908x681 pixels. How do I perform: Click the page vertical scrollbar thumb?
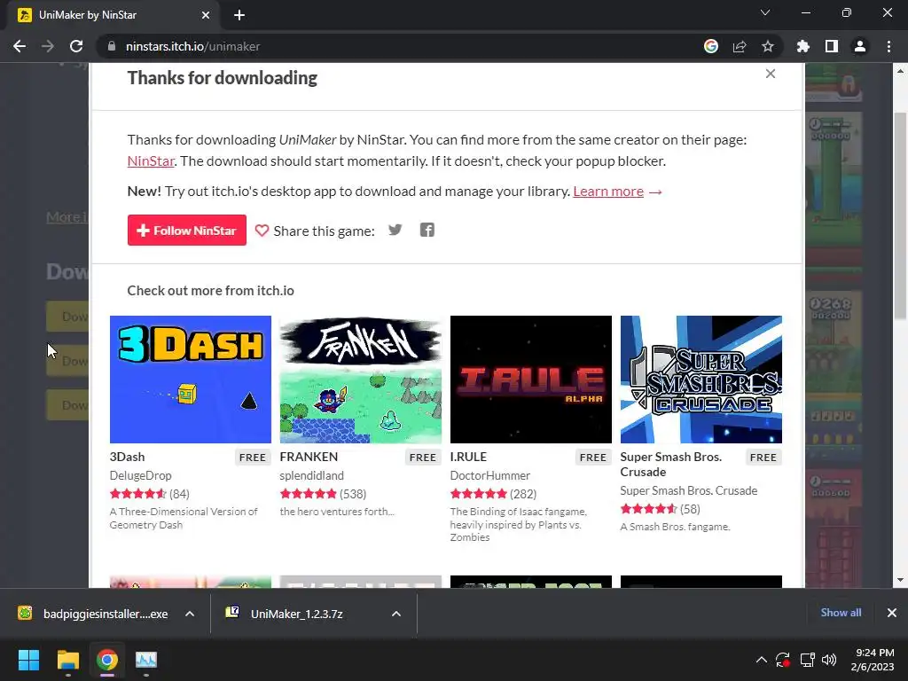point(900,215)
